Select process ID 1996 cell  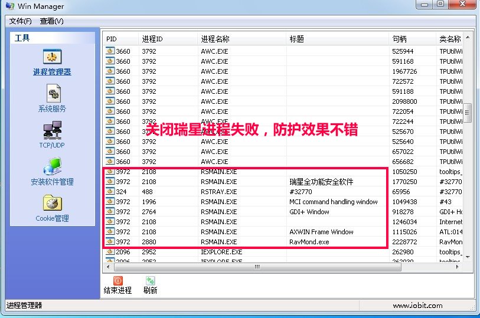[149, 202]
